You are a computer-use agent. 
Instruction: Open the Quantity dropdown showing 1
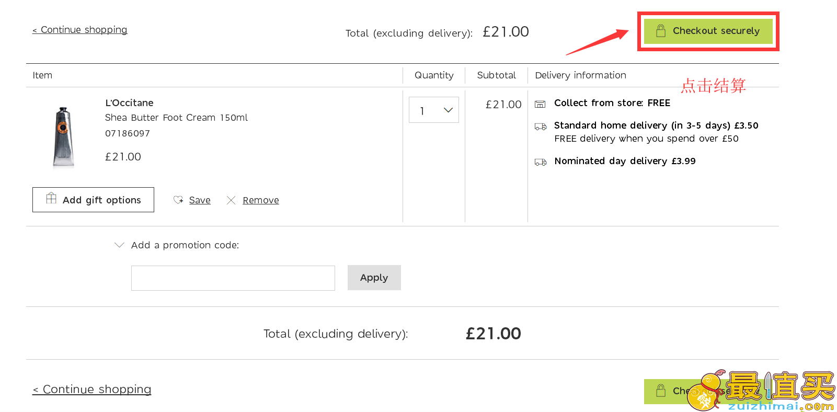click(434, 110)
